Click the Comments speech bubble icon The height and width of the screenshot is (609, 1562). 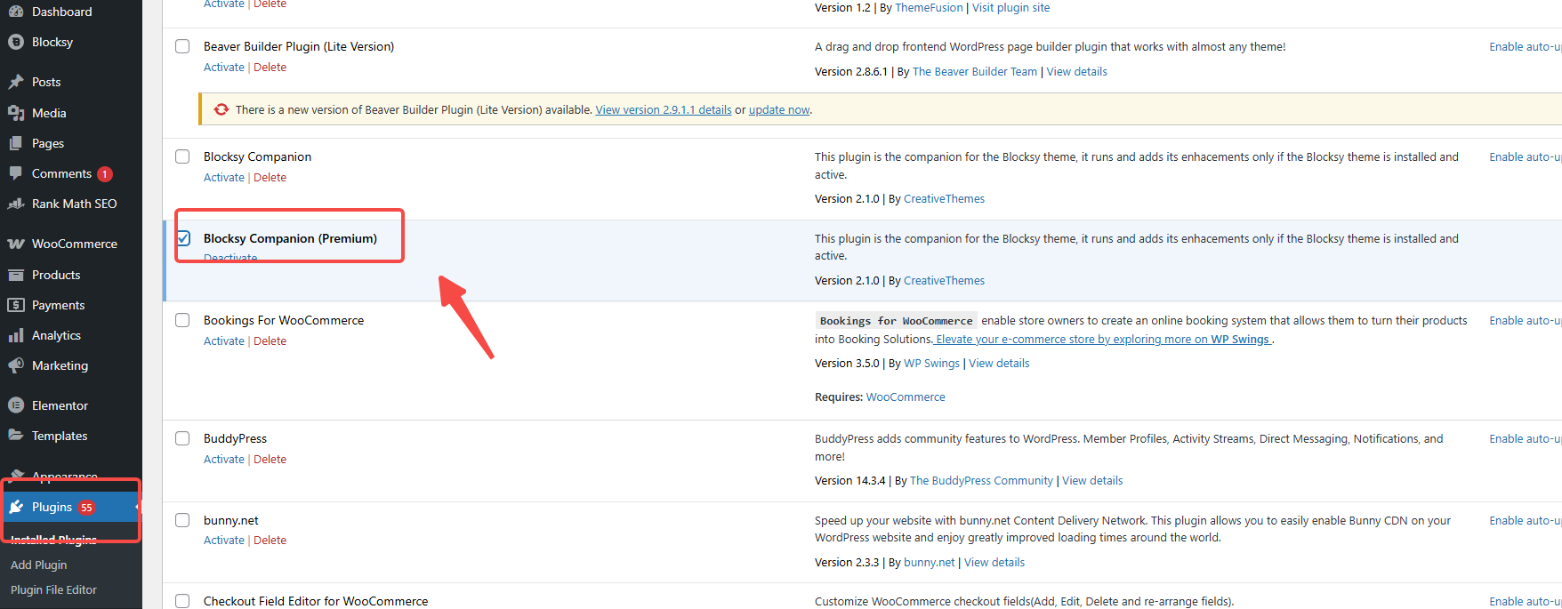click(x=16, y=173)
